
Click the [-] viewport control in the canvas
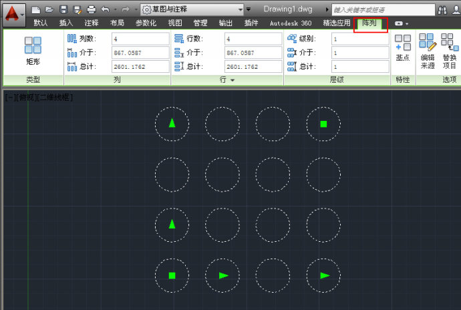9,97
